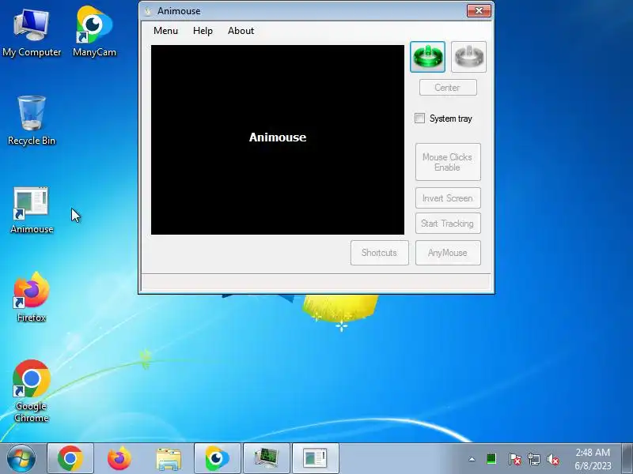Open the clock showing 2:48 AM
Screen dimensions: 633x474
593,459
